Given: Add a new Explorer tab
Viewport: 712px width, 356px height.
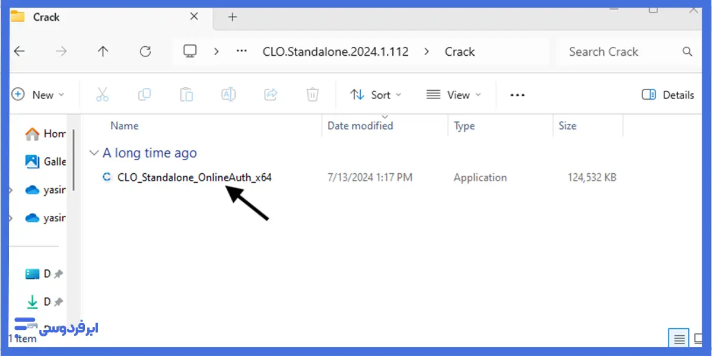Looking at the screenshot, I should tap(233, 17).
